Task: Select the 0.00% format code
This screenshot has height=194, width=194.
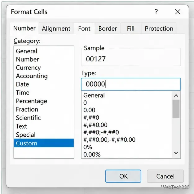Action: click(127, 155)
